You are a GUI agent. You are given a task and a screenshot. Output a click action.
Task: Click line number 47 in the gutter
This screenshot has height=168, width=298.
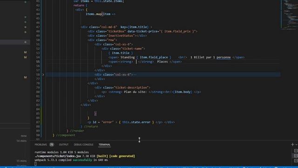[x=38, y=27]
